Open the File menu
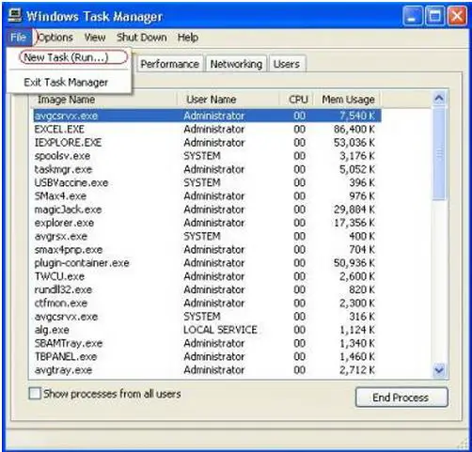Image resolution: width=472 pixels, height=452 pixels. [18, 38]
